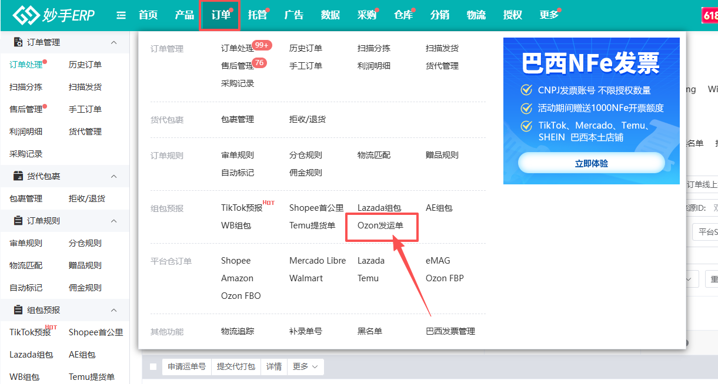Tick the select-all checkbox beside 申请运单号
This screenshot has height=384, width=718.
(x=153, y=366)
